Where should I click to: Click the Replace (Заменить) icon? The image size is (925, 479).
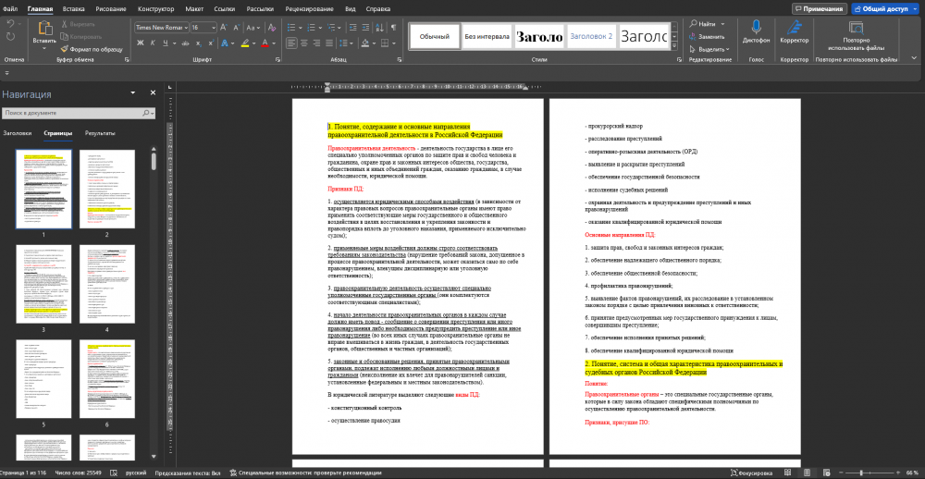click(709, 36)
